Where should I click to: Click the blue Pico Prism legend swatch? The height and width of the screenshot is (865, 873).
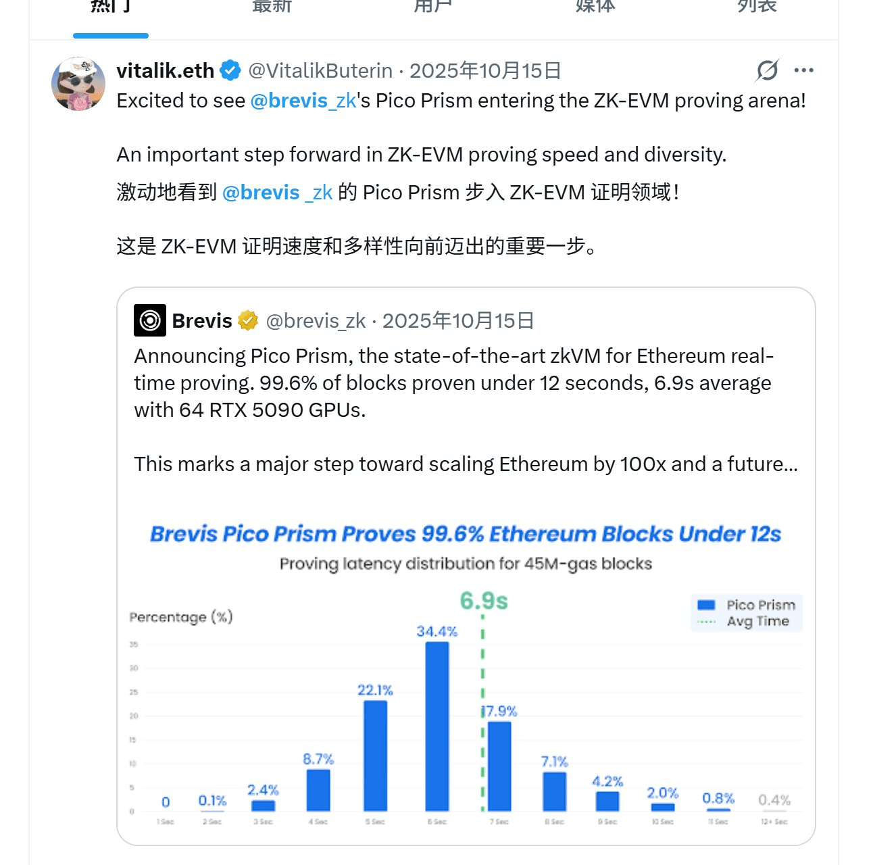coord(706,605)
